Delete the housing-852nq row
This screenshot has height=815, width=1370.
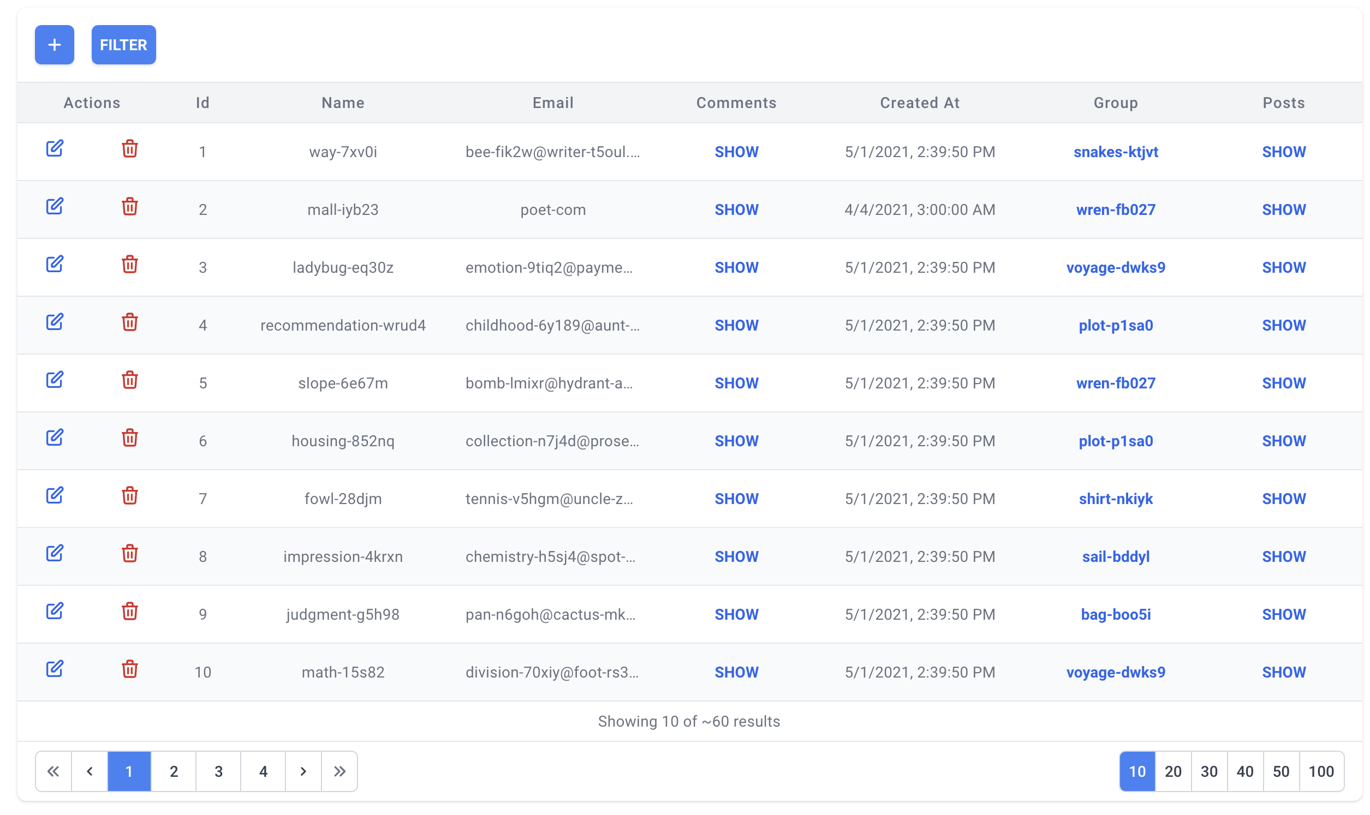point(130,438)
